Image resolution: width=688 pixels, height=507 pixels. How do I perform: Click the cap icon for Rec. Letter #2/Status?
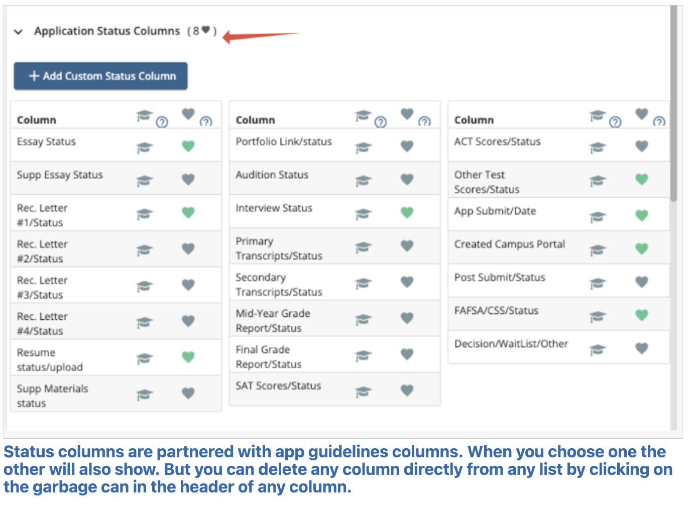tap(145, 248)
